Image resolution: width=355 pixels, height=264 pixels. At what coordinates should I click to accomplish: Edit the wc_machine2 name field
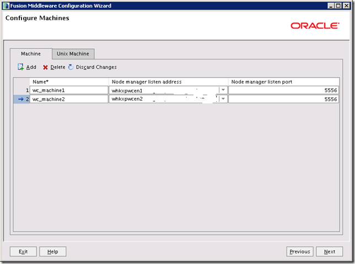tap(69, 99)
